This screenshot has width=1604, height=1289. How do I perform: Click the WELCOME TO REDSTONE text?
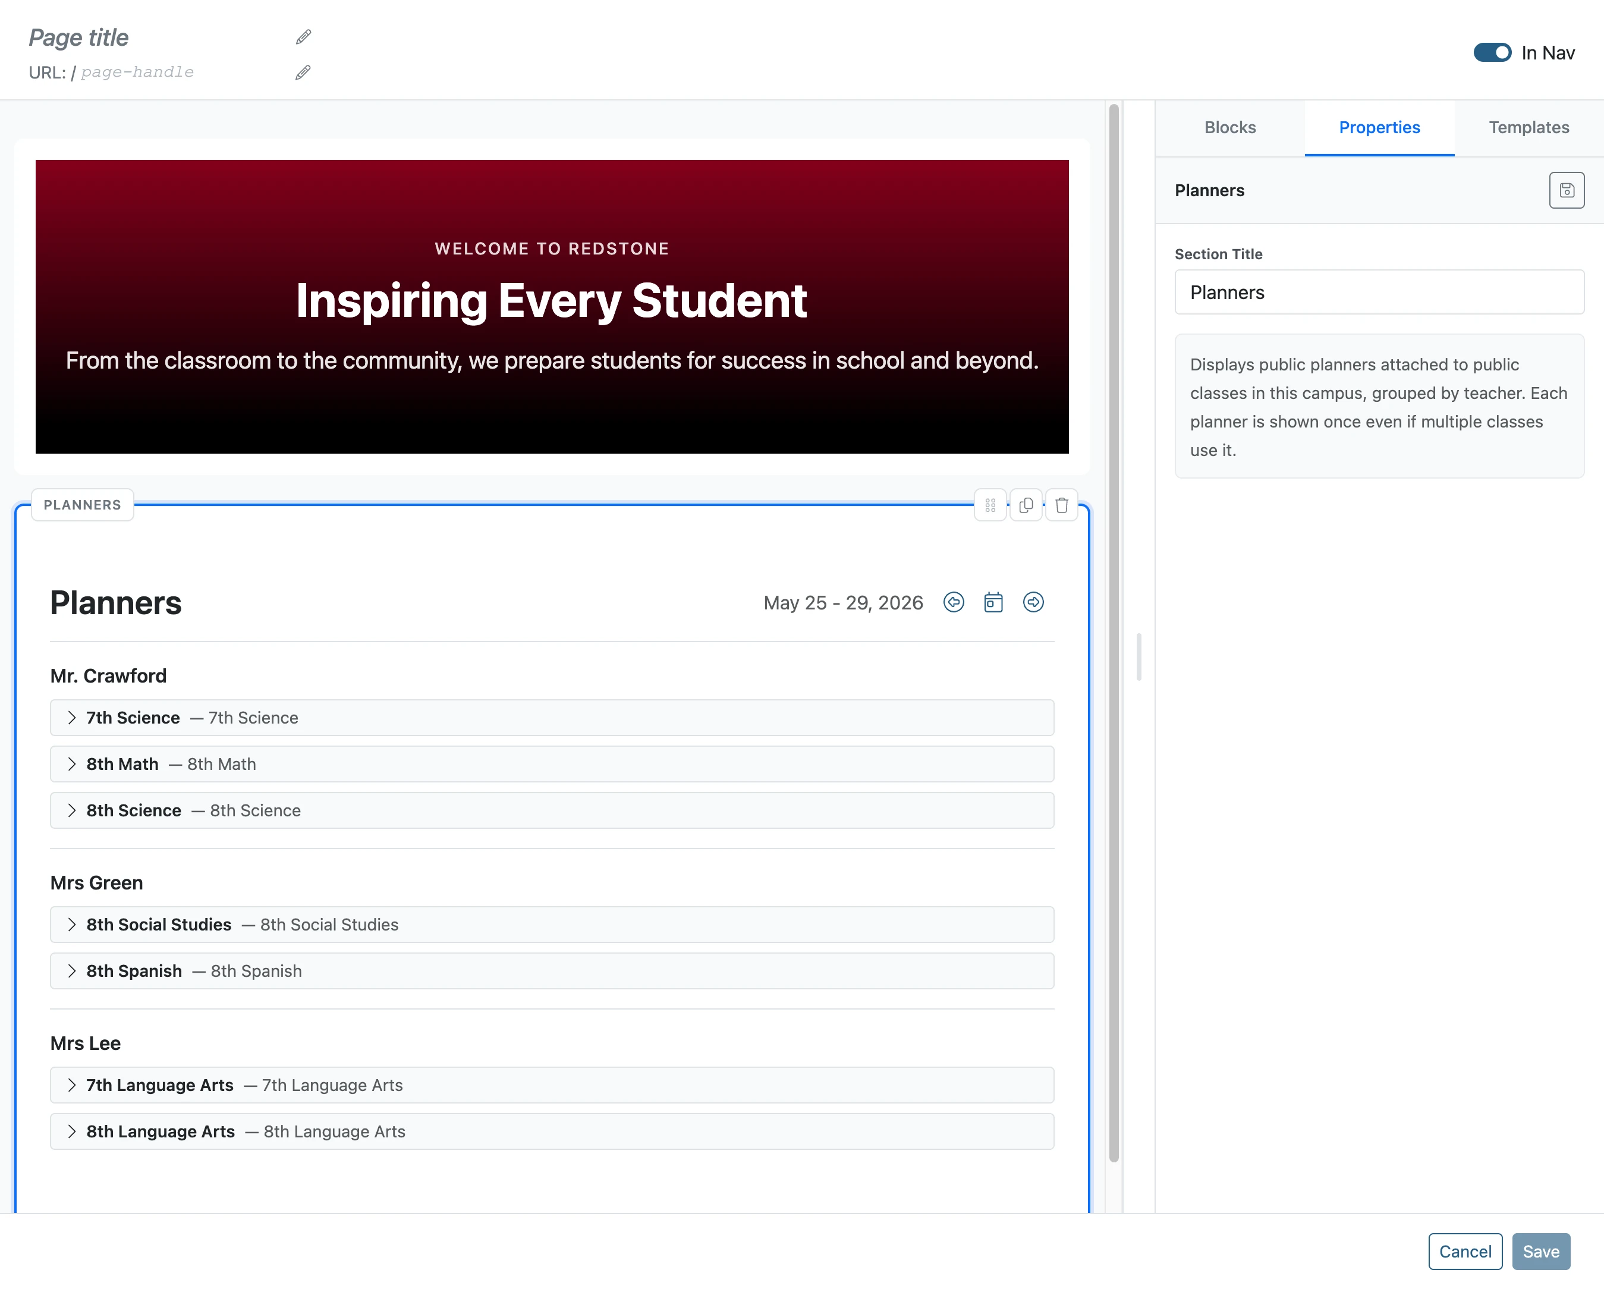point(552,249)
